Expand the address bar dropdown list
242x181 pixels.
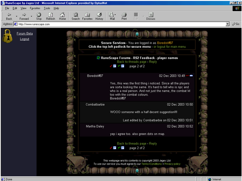click(x=227, y=24)
